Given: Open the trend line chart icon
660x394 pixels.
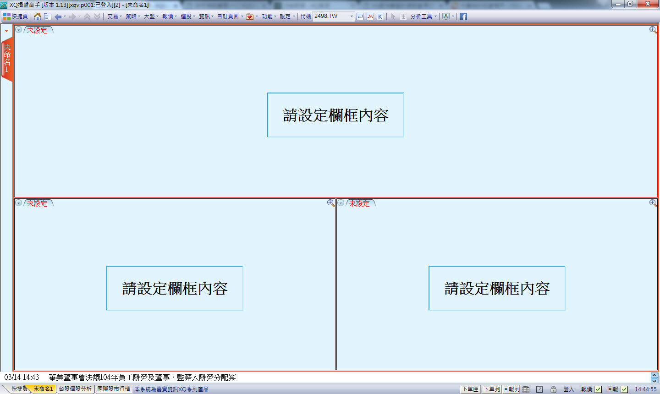Looking at the screenshot, I should (x=370, y=16).
